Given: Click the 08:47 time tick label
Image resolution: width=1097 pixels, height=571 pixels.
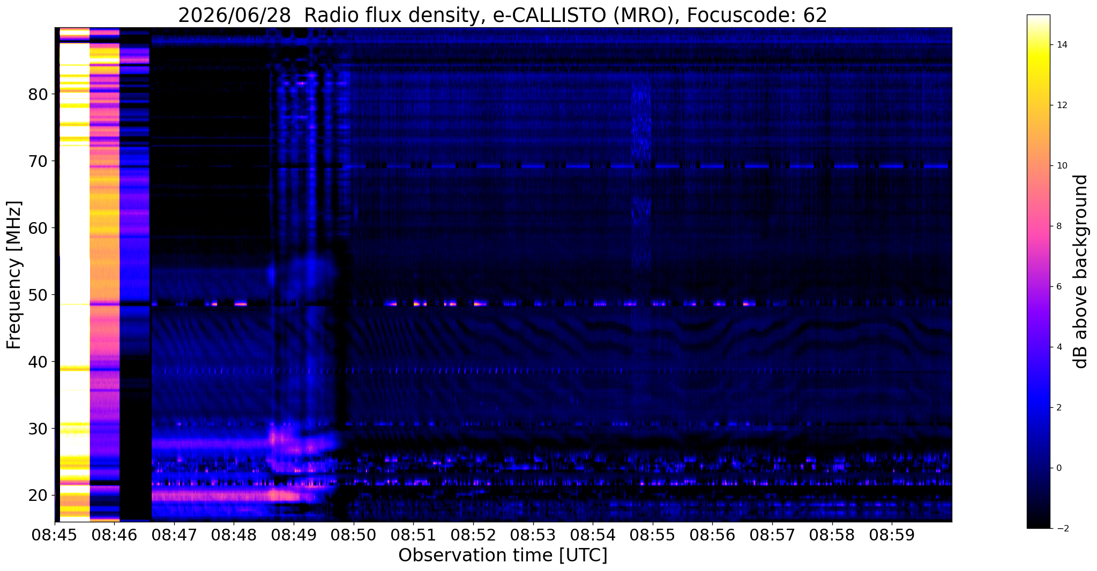Looking at the screenshot, I should pos(174,535).
